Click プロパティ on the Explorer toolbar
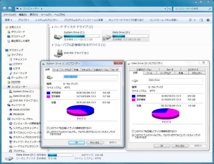 coord(24,20)
